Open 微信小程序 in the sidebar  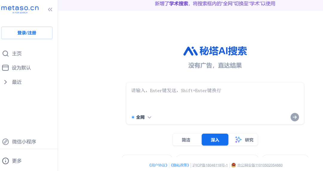point(24,142)
